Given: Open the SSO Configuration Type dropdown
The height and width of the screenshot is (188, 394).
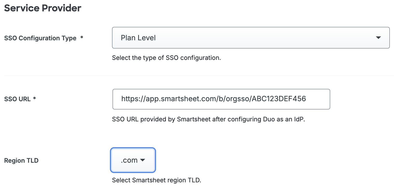Looking at the screenshot, I should [x=250, y=38].
